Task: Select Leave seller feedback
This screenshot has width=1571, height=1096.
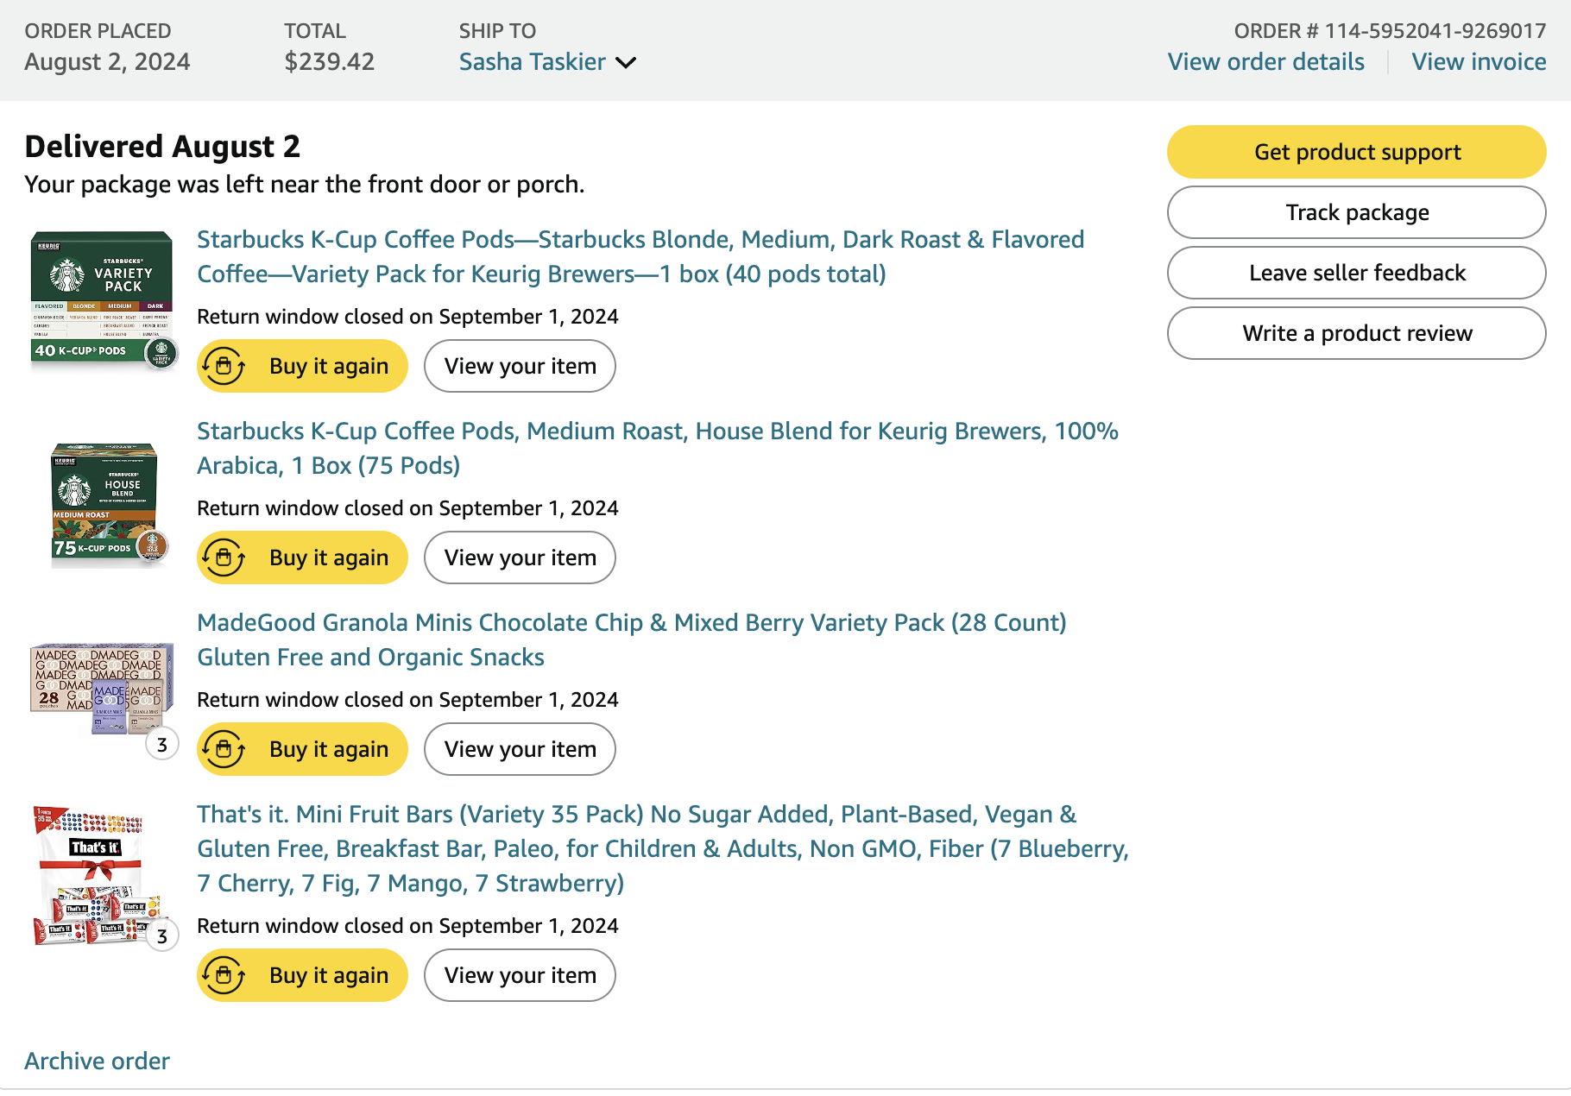Action: [x=1355, y=273]
